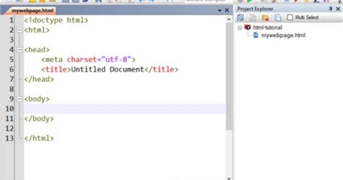Close the Project Explorer panel
343x180 pixels.
pos(338,9)
